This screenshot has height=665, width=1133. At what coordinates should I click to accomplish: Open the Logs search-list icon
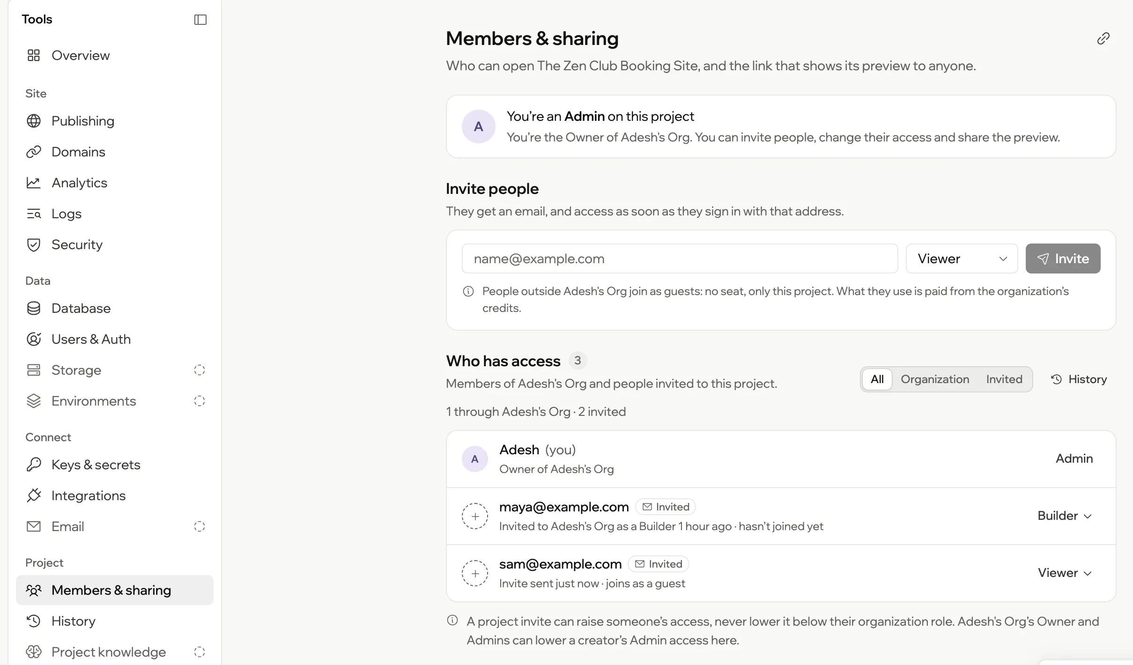click(34, 214)
